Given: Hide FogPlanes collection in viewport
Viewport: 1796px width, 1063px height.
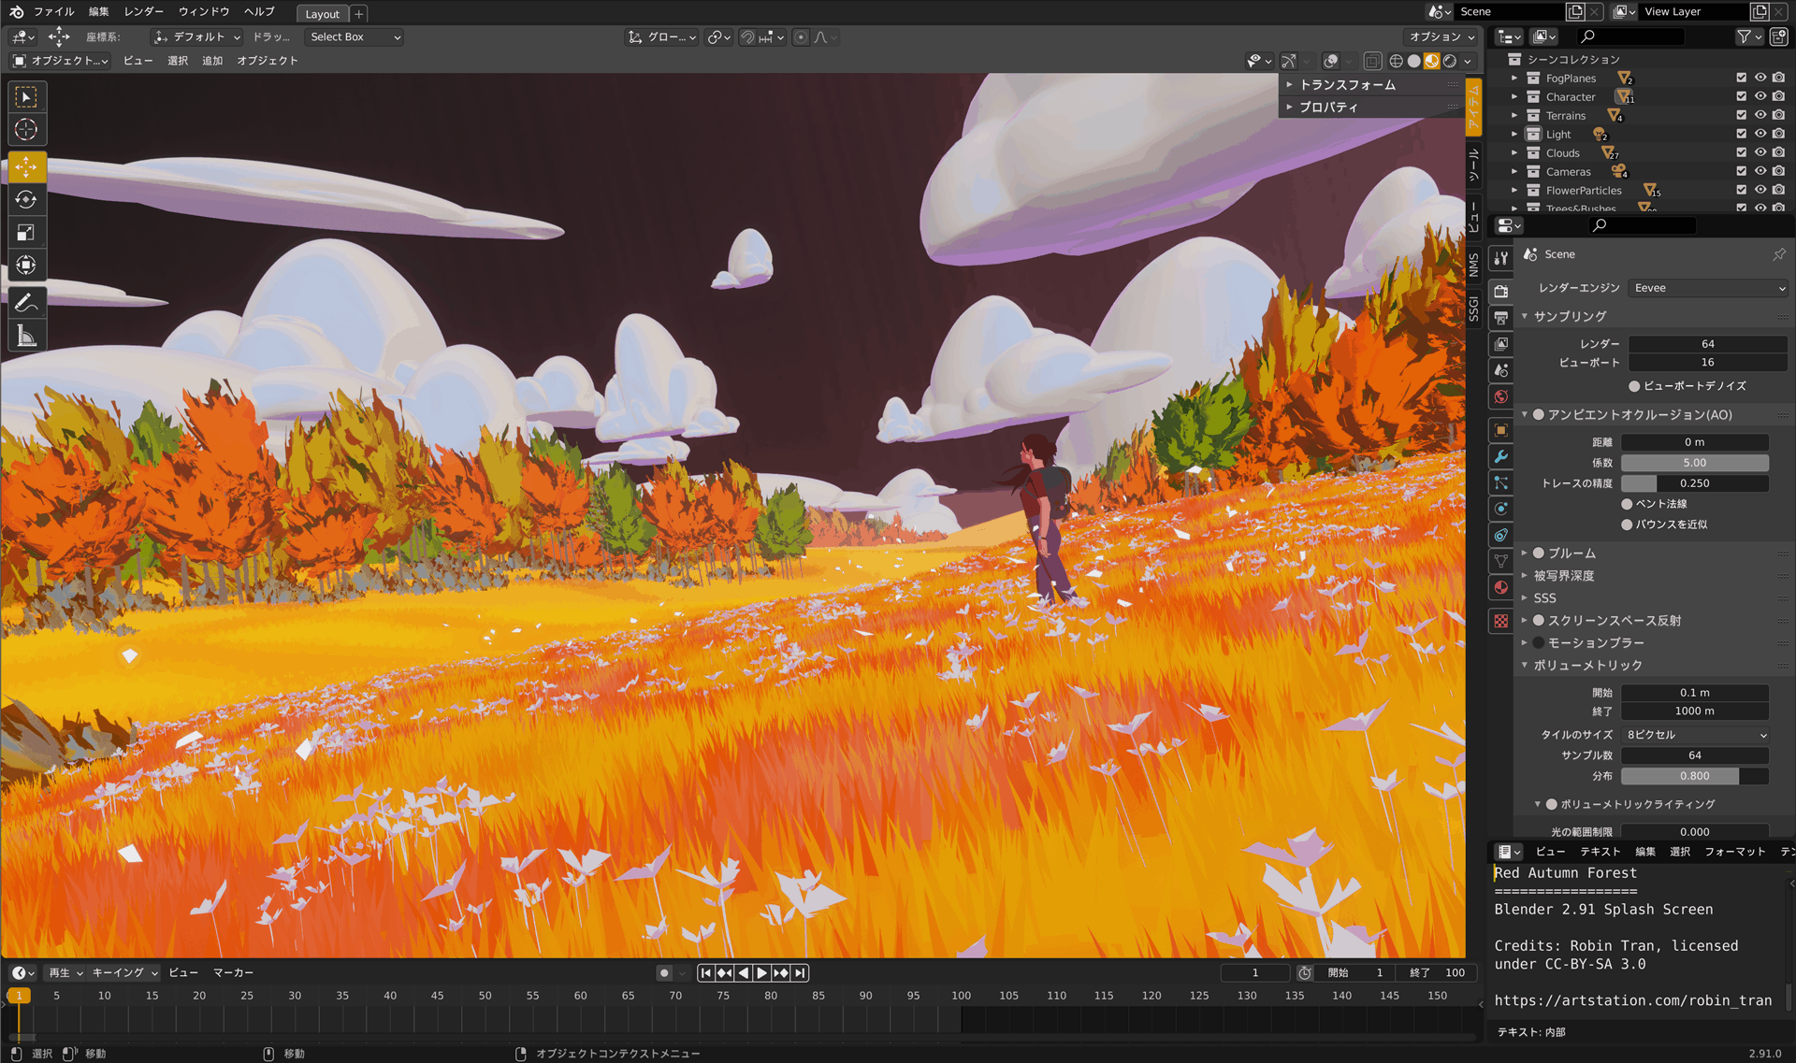Looking at the screenshot, I should coord(1760,79).
